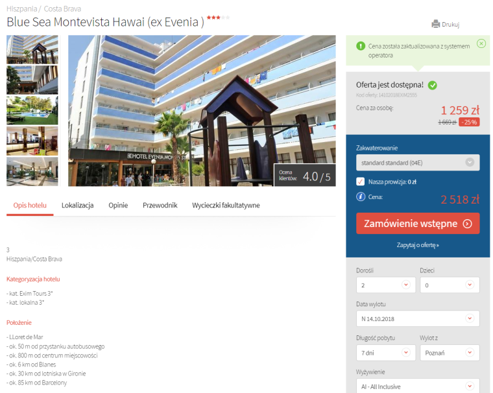Select the Opis hotelu tab
This screenshot has height=393, width=493.
(30, 206)
